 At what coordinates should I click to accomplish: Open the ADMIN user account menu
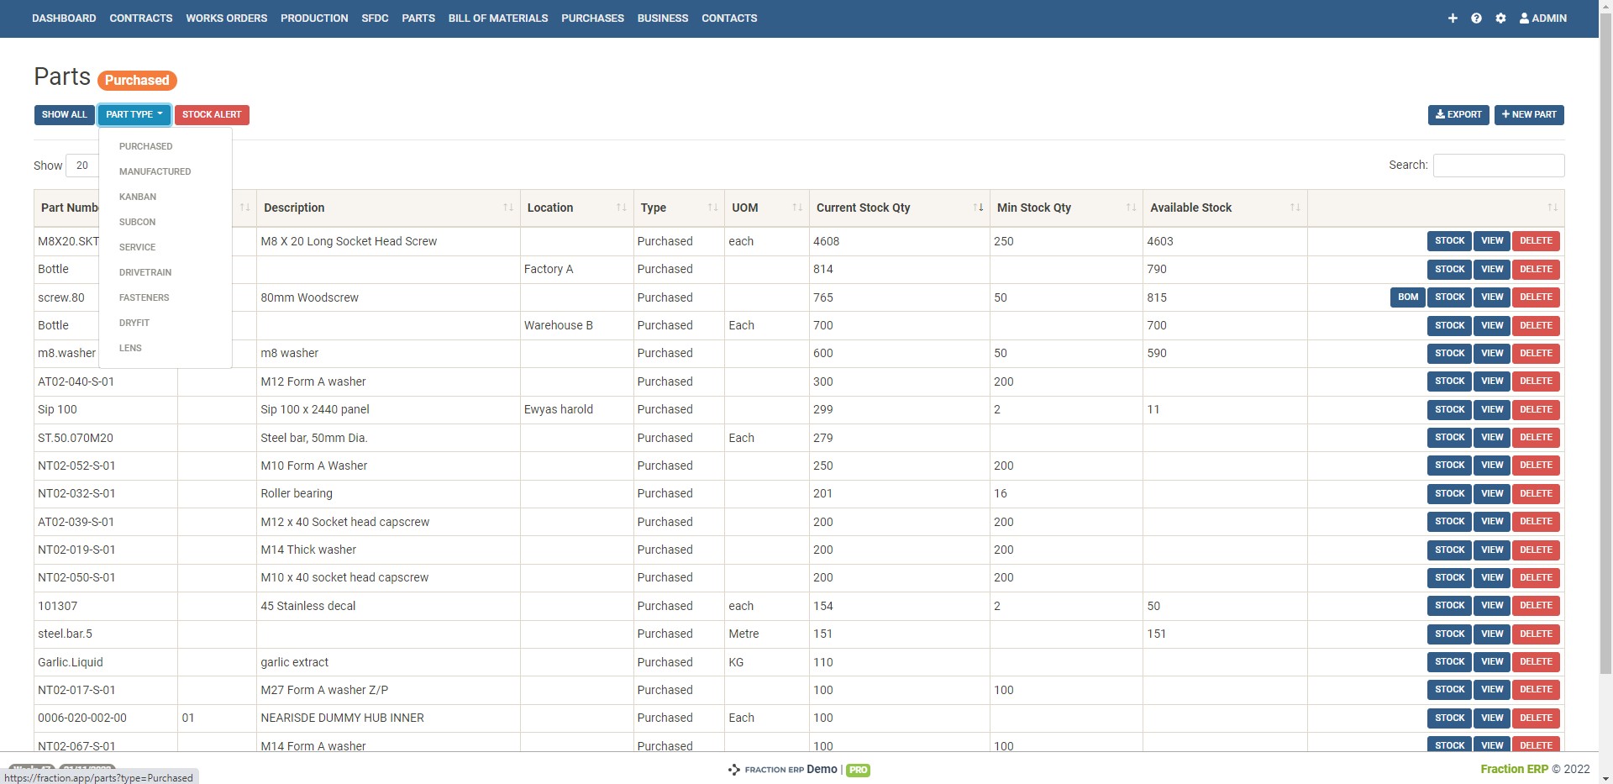tap(1542, 18)
